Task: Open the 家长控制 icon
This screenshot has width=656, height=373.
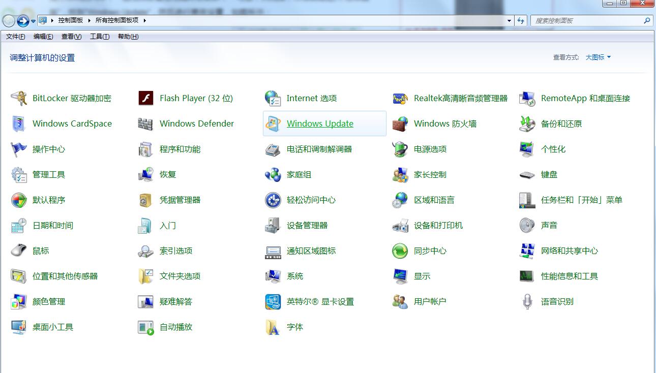Action: (x=400, y=174)
